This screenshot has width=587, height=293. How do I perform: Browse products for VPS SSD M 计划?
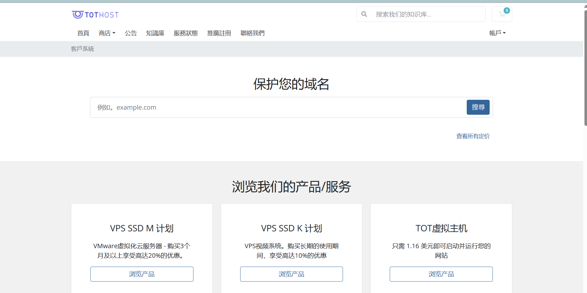pyautogui.click(x=142, y=274)
